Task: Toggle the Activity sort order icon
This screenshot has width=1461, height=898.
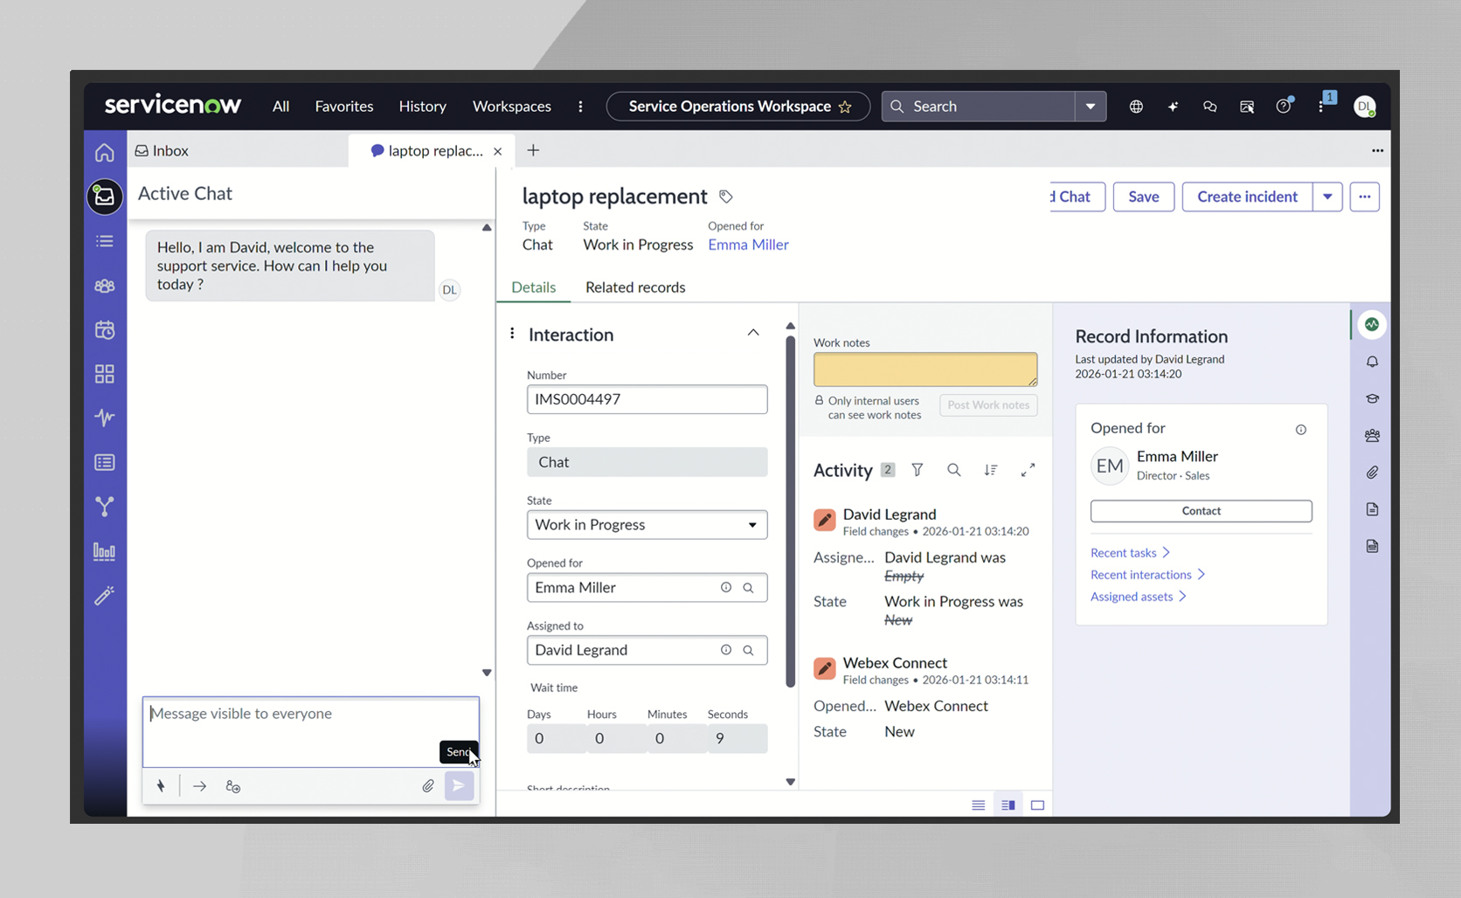Action: (990, 470)
